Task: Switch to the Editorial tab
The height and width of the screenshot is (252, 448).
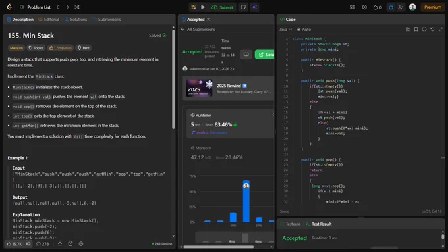Action: click(x=49, y=19)
